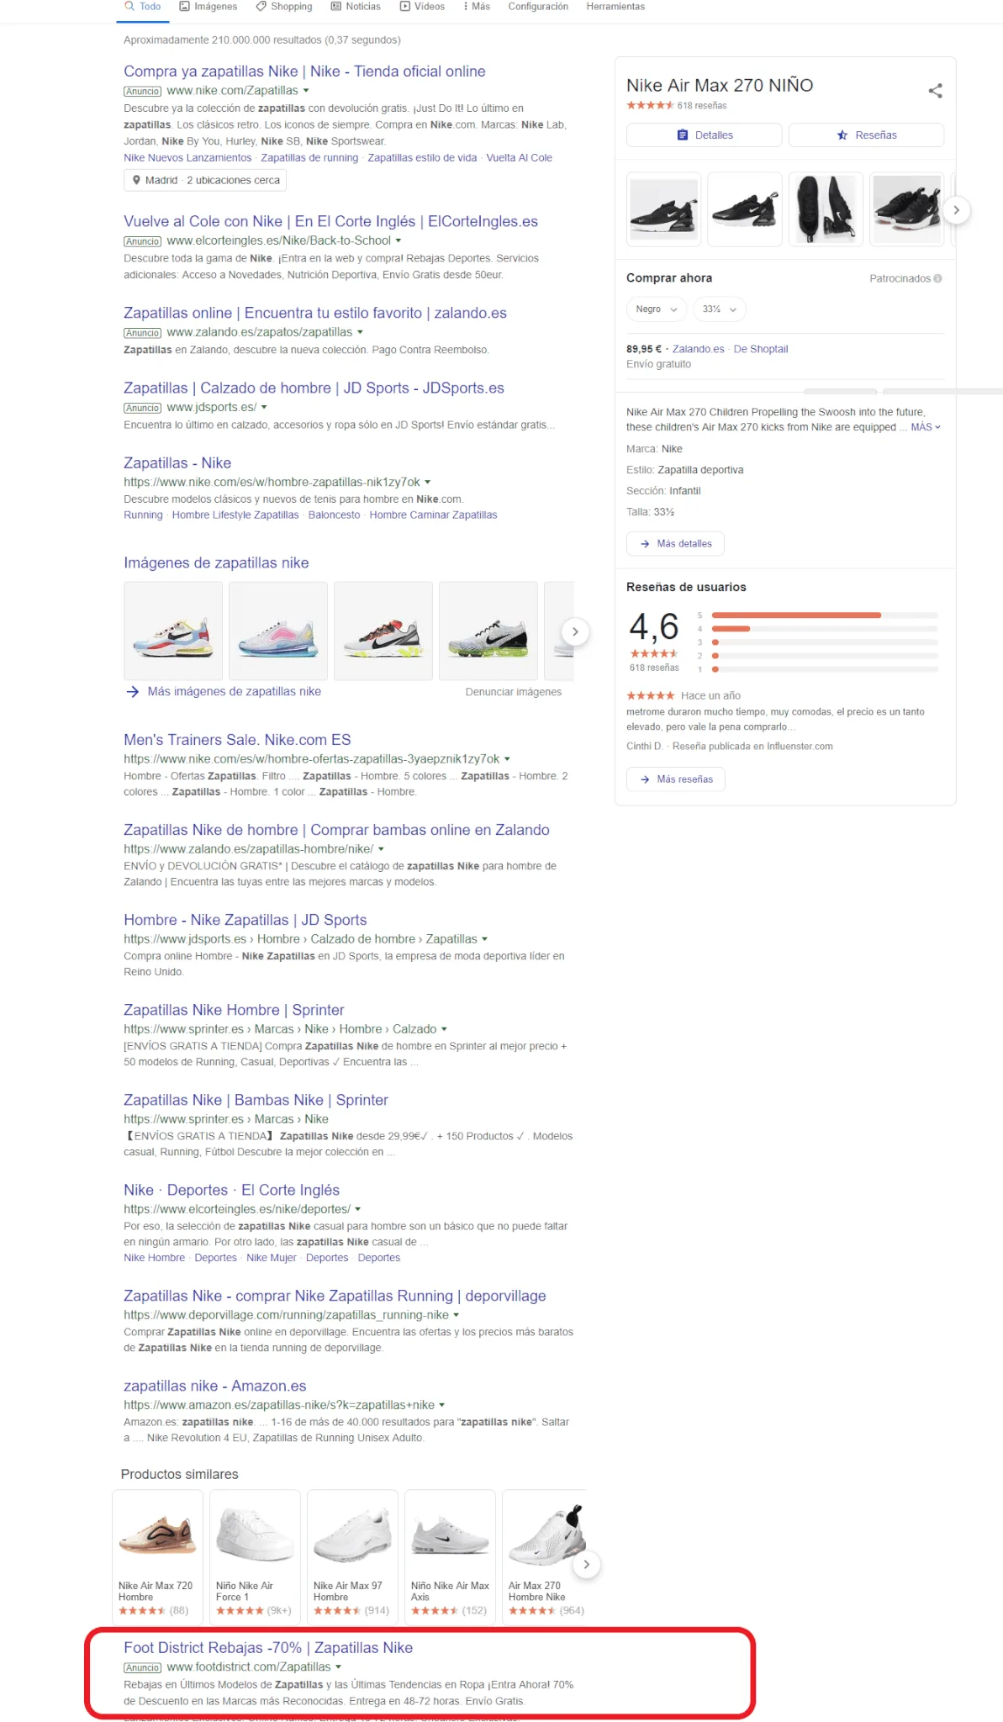
Task: Open Zapatillas Calzado de hombre JD Sports result
Action: (x=314, y=388)
